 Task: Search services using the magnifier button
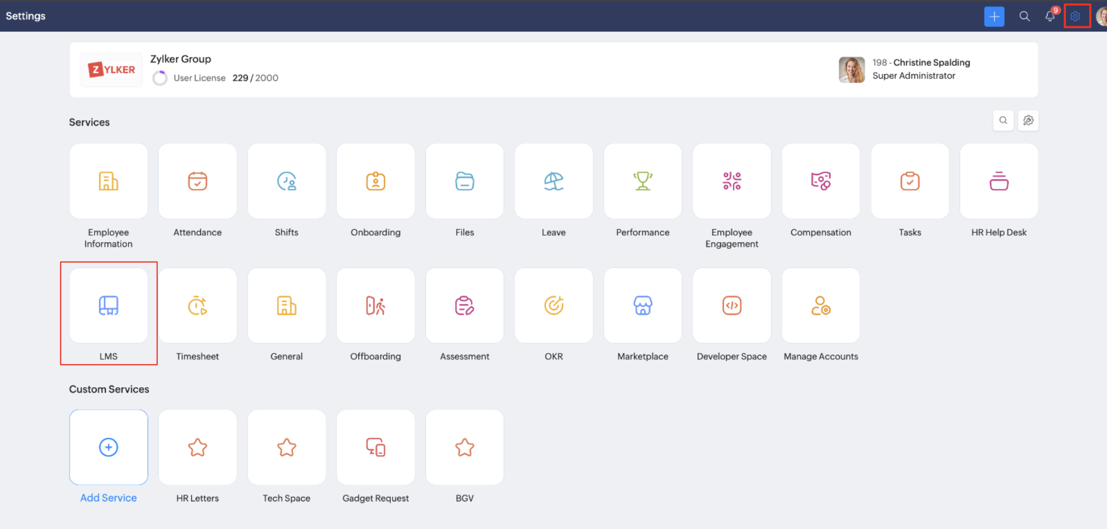coord(1003,120)
